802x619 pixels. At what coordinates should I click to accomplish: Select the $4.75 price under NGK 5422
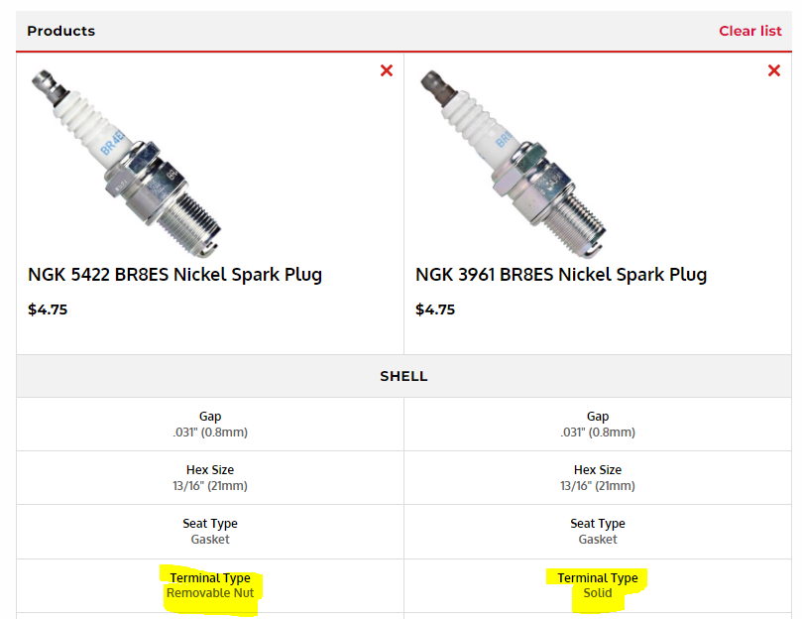[x=48, y=309]
